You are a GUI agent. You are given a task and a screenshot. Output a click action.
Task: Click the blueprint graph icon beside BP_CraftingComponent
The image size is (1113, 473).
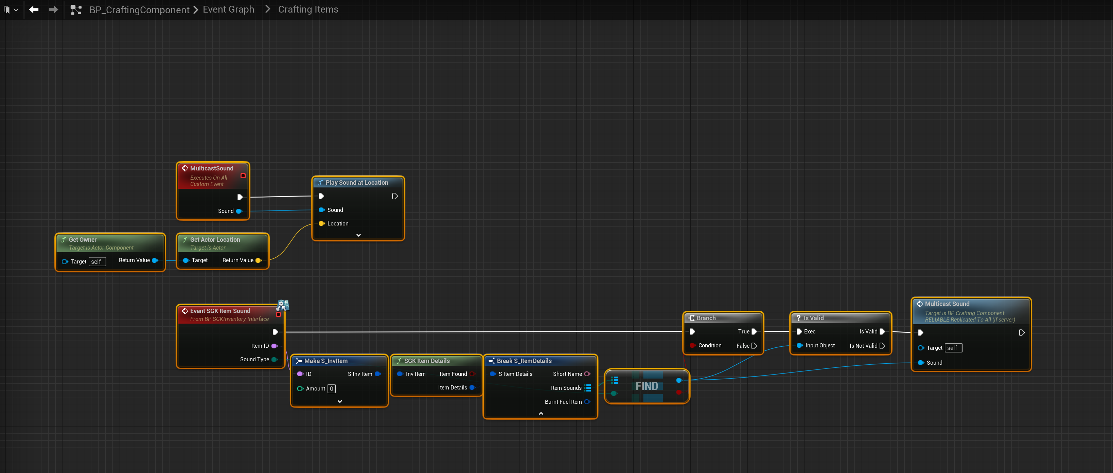[76, 10]
